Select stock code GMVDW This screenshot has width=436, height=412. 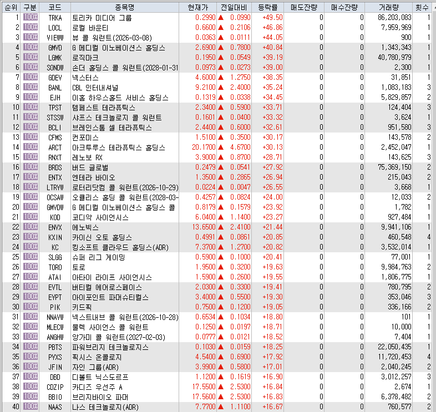55,207
